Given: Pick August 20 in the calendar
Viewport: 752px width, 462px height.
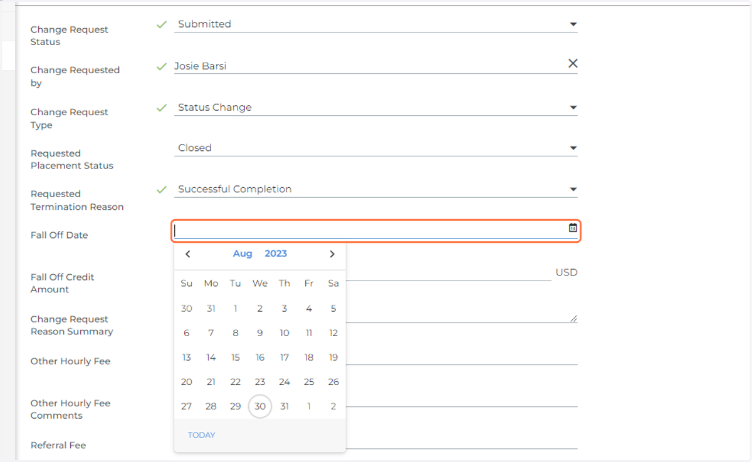Looking at the screenshot, I should [187, 382].
